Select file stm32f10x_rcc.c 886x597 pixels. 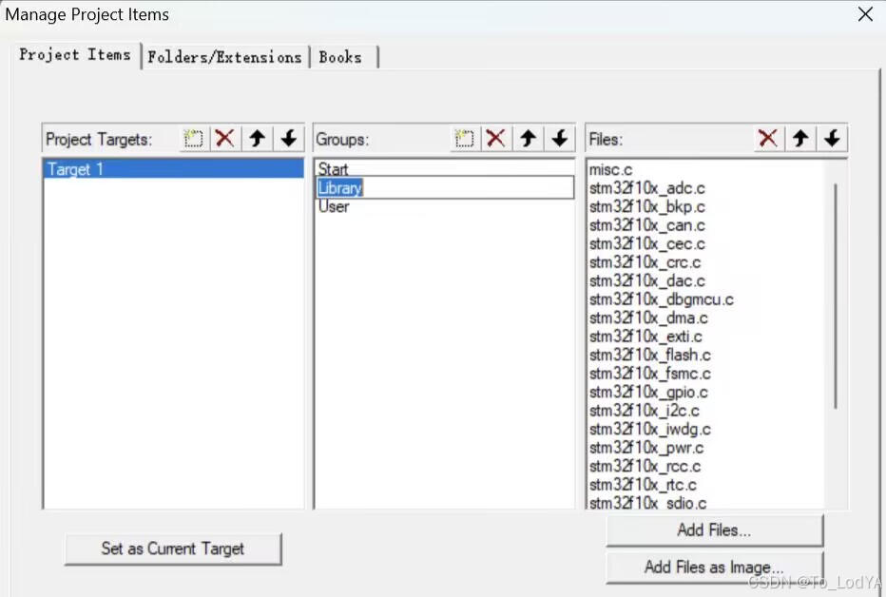click(x=645, y=467)
